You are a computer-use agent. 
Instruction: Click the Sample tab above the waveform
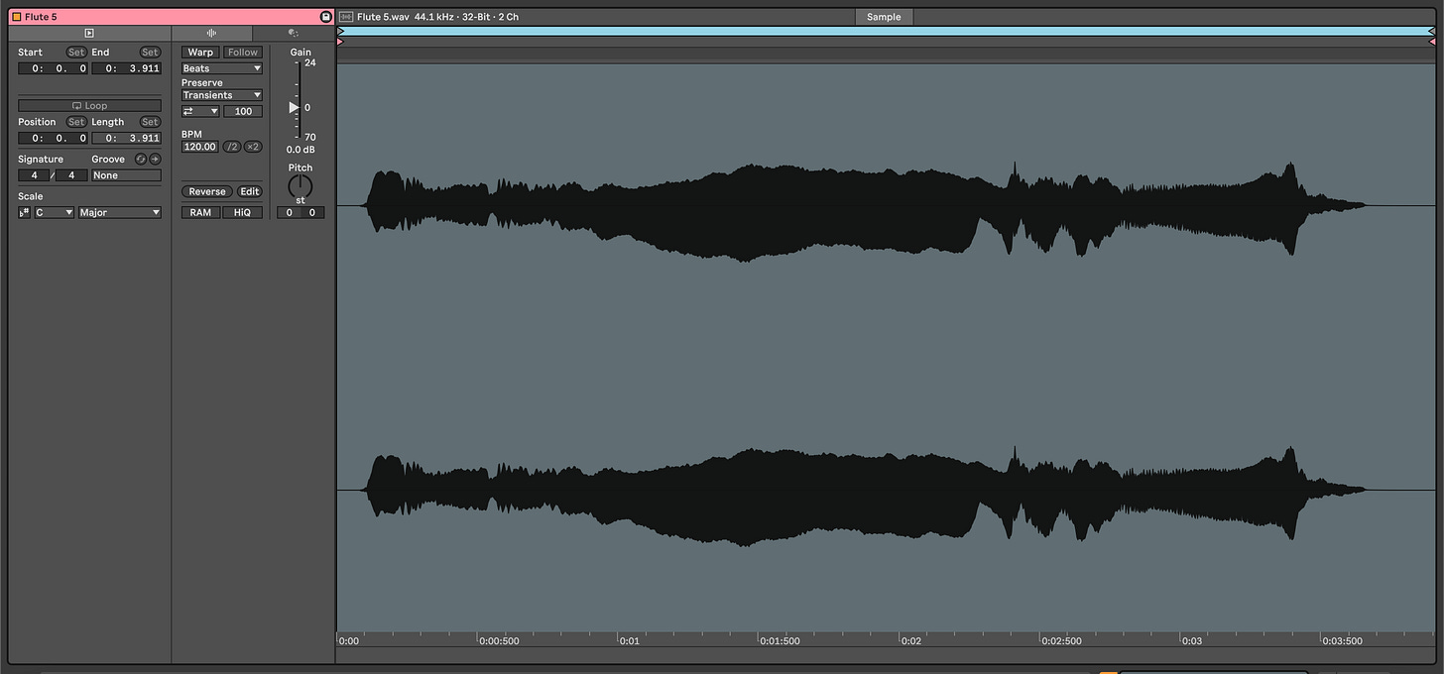884,17
